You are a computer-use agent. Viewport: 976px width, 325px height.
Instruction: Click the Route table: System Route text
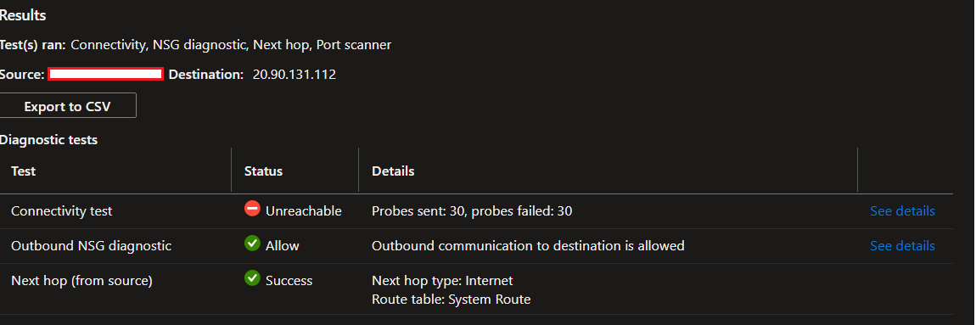452,300
